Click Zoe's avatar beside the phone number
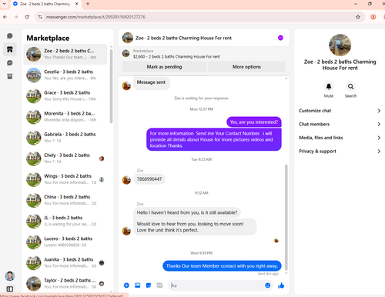The image size is (385, 297). [x=126, y=180]
